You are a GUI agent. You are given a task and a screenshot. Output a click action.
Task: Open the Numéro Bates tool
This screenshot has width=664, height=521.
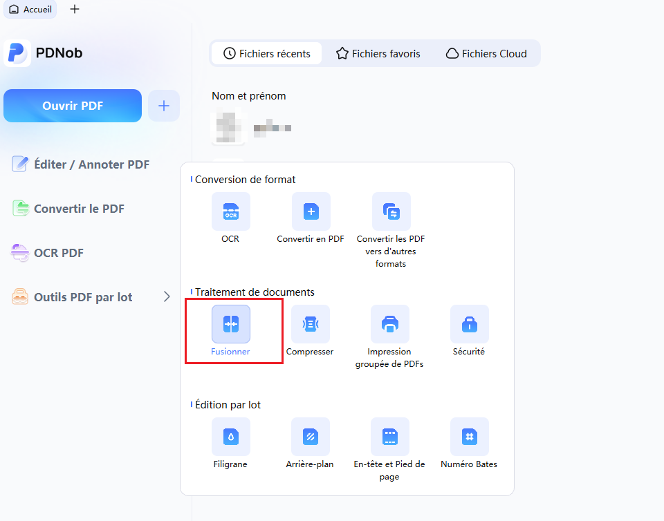pos(469,437)
